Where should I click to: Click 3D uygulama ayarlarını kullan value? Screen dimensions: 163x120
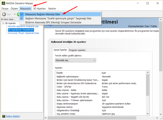tap(116, 104)
